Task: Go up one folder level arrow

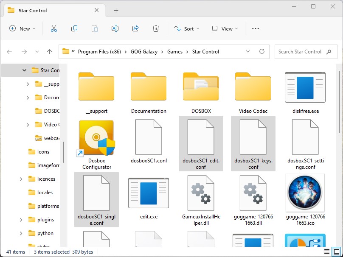Action: coord(49,52)
